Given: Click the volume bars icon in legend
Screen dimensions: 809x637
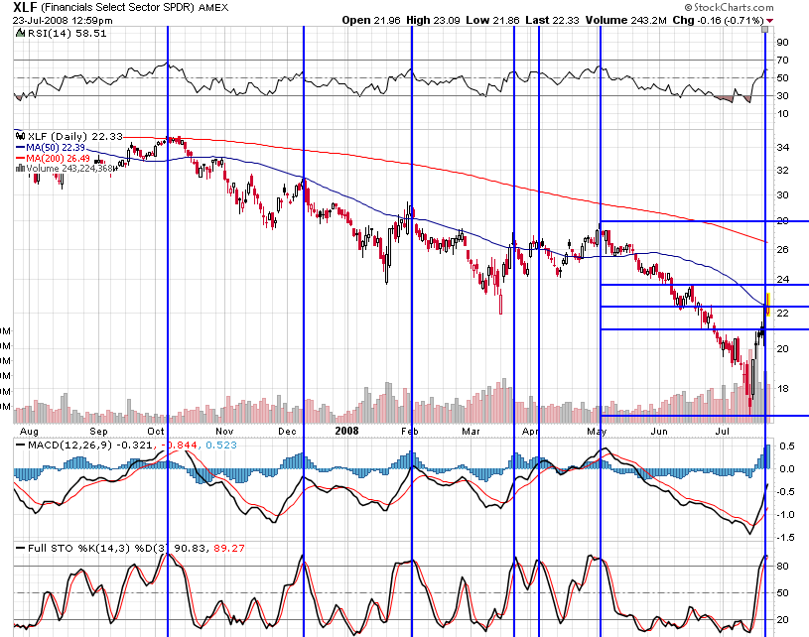Looking at the screenshot, I should pyautogui.click(x=21, y=168).
